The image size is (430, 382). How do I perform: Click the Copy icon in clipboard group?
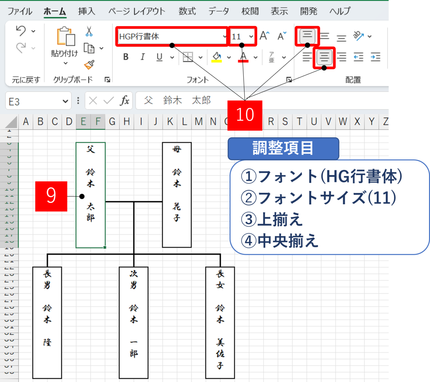click(x=89, y=48)
